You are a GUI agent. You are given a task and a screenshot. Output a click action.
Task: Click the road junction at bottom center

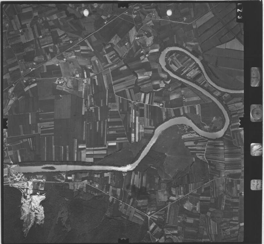[149, 217]
